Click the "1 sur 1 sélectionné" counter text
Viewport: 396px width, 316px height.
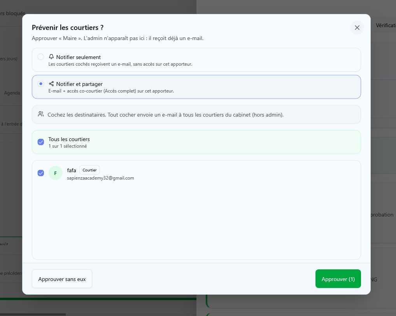(68, 146)
